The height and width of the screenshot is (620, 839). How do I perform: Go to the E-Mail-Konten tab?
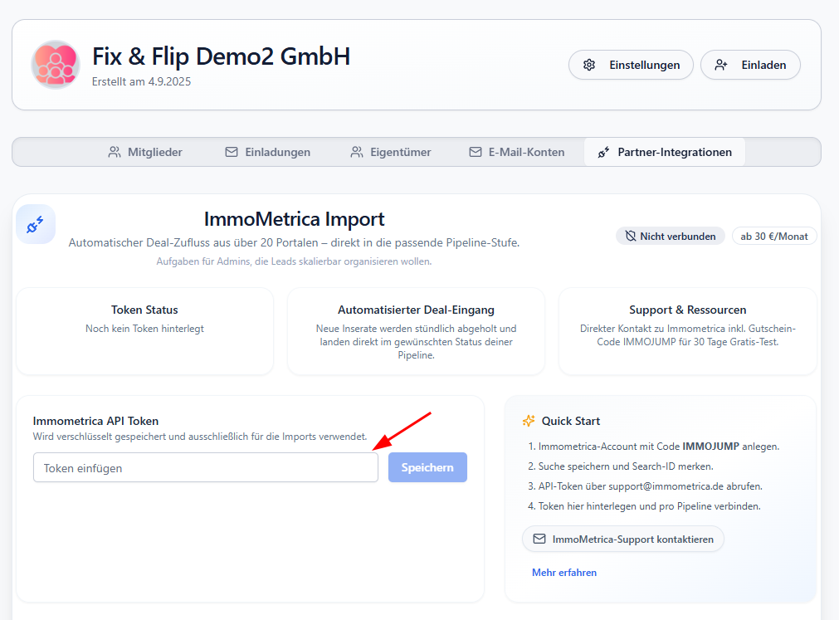click(516, 152)
